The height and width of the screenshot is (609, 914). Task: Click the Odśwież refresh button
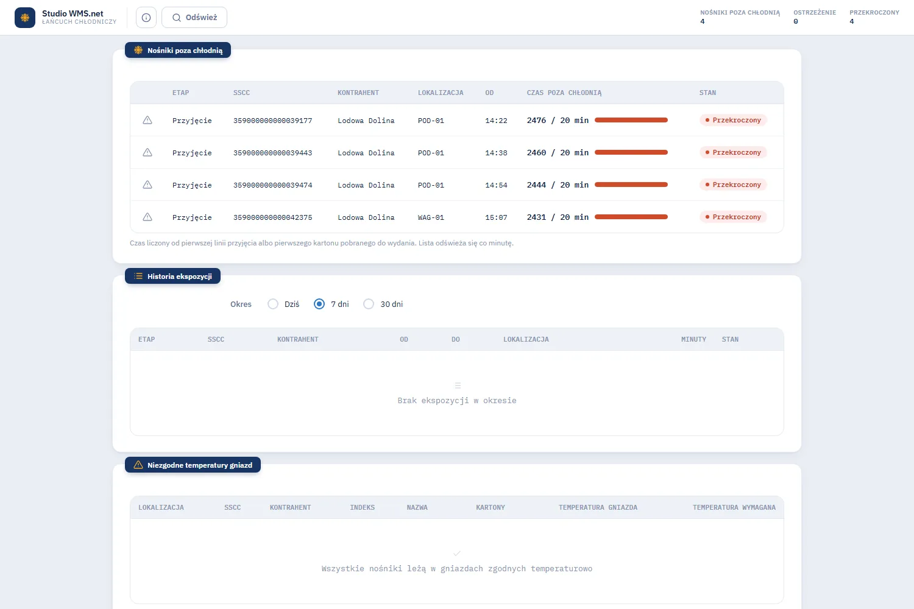point(194,18)
